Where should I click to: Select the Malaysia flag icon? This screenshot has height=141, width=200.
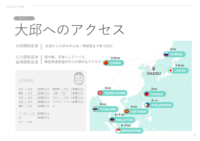(112, 120)
